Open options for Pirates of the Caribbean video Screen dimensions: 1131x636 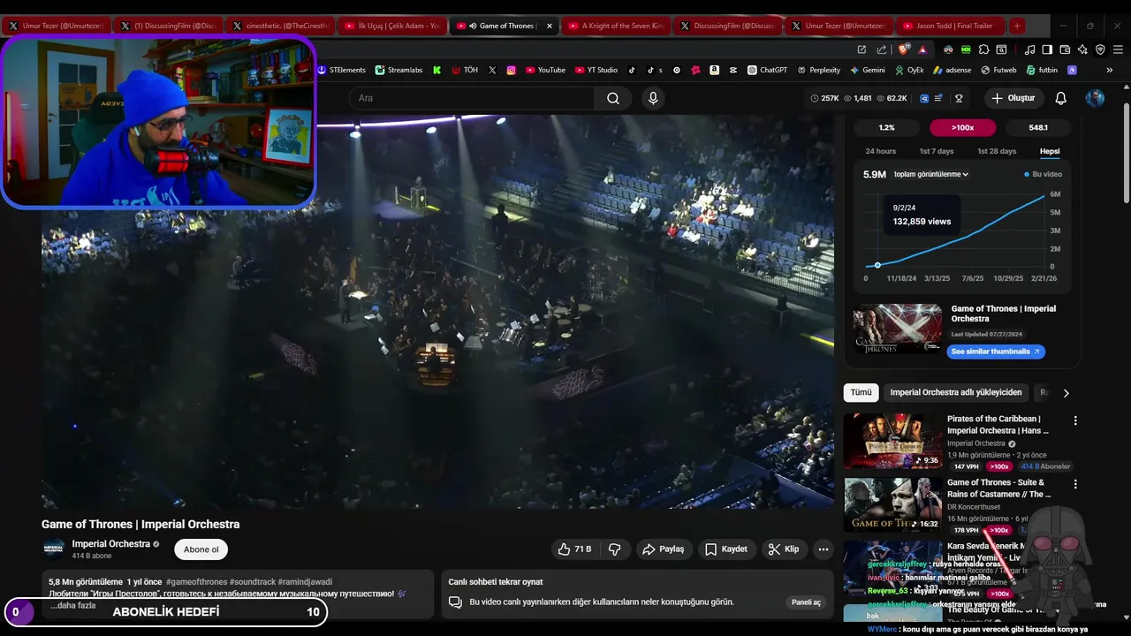1075,421
